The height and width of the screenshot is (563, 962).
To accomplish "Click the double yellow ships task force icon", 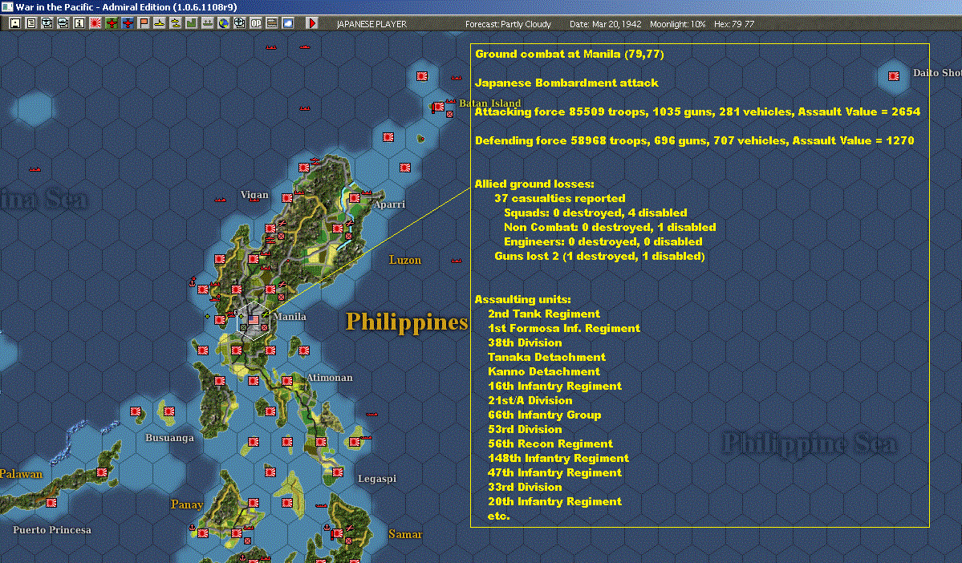I will (x=176, y=23).
